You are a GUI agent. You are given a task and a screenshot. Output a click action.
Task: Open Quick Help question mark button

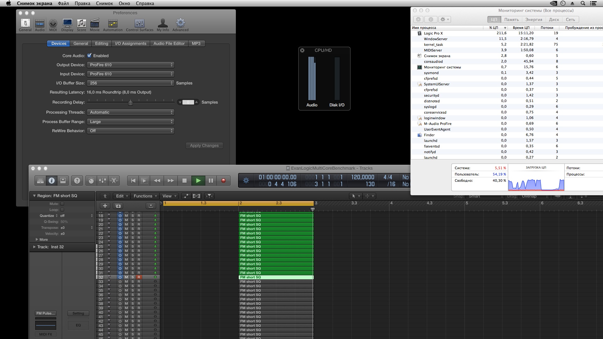tap(77, 180)
